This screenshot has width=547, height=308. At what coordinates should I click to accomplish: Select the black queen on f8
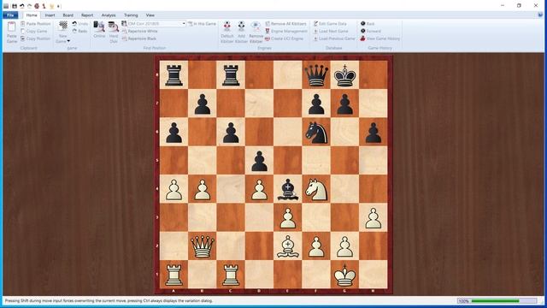point(316,75)
